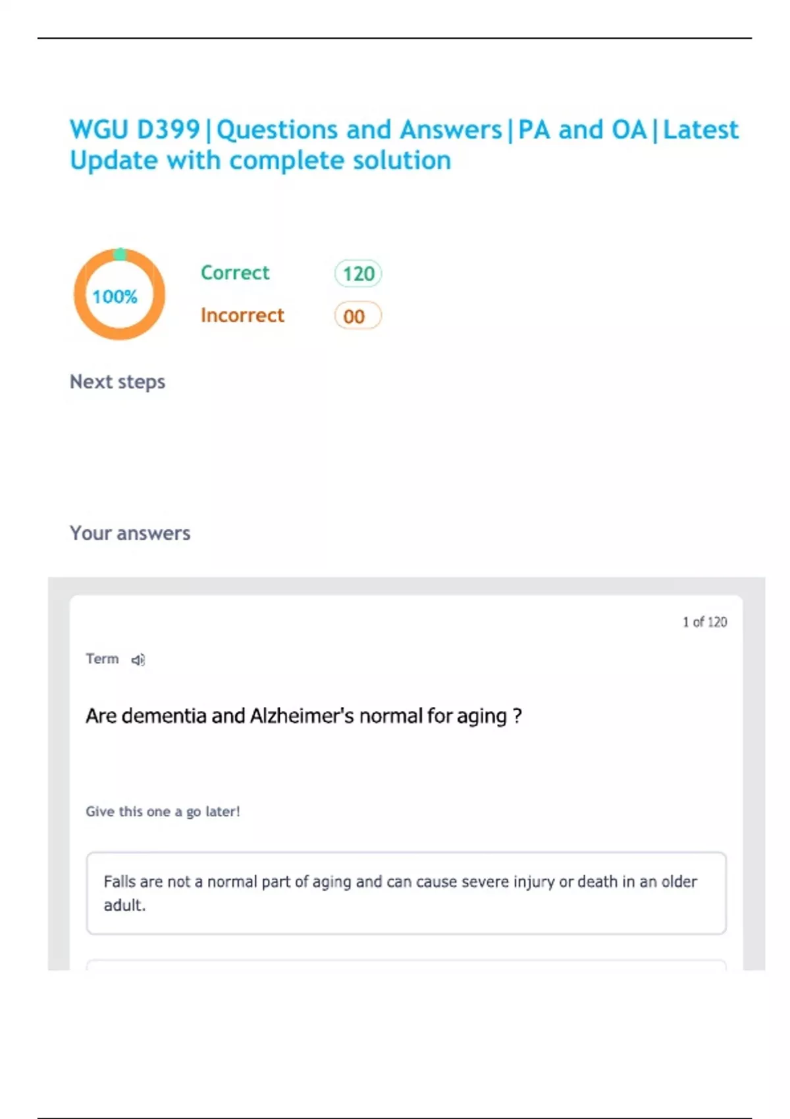Select the dementia and Alzheimer's question text

pos(303,716)
